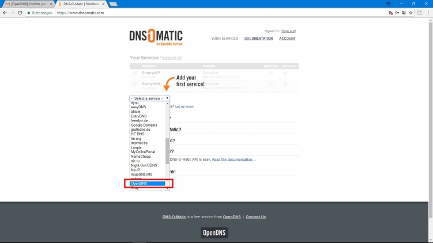Viewport: 433px width, 243px height.
Task: Click the key password icon in address bar
Action: pos(397,13)
